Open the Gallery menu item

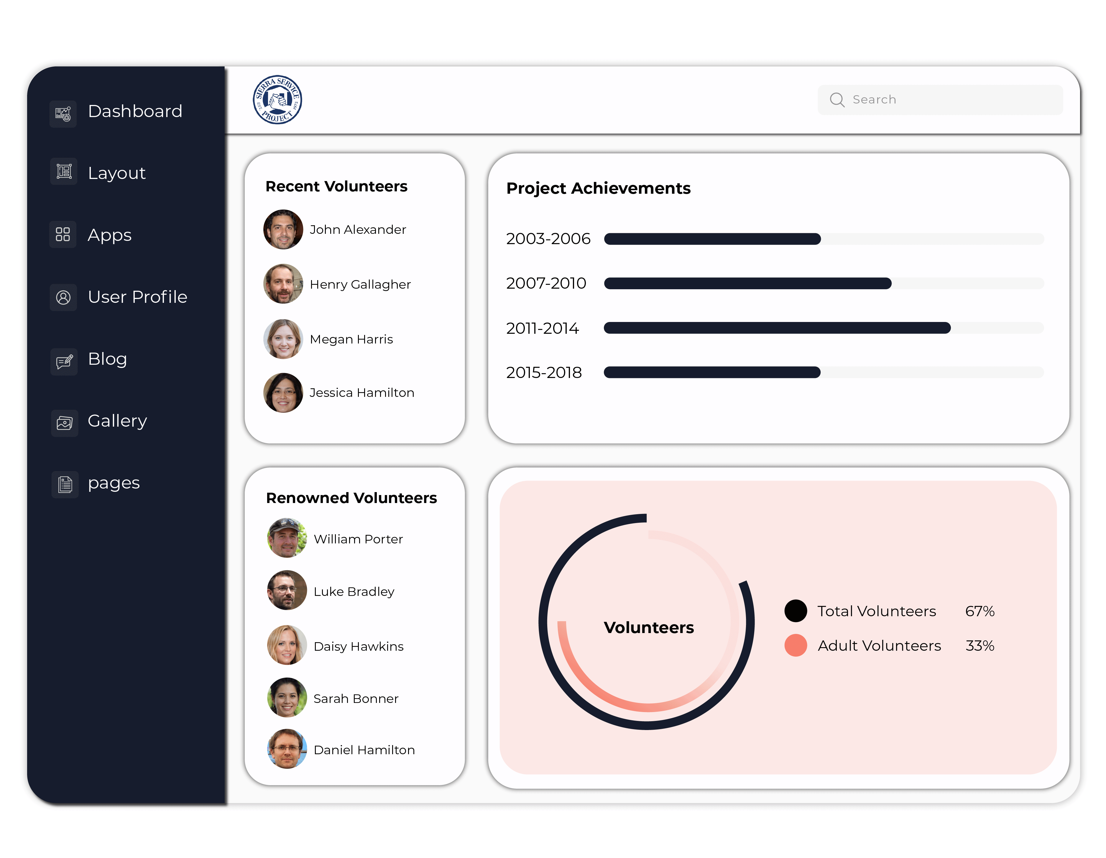[117, 421]
